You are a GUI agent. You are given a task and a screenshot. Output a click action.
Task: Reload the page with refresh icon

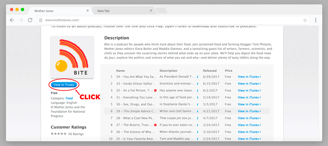[30, 20]
